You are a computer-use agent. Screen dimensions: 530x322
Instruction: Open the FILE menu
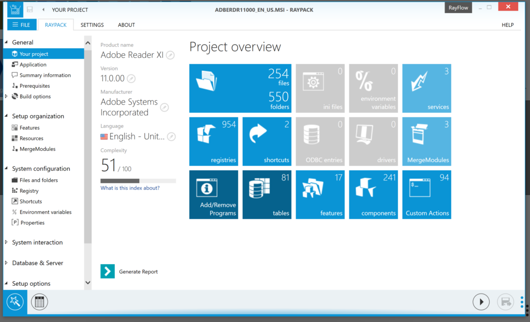[x=22, y=25]
